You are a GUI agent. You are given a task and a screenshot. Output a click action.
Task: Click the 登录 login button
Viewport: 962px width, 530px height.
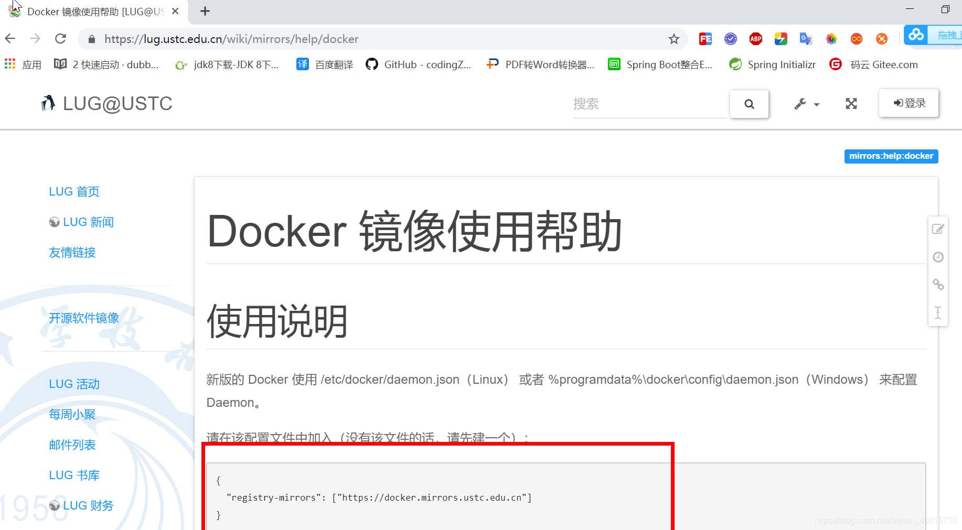(908, 103)
